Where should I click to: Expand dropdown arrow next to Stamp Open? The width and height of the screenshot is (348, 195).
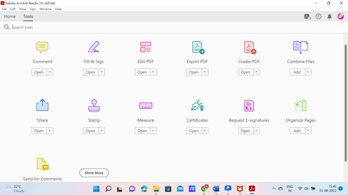[101, 131]
